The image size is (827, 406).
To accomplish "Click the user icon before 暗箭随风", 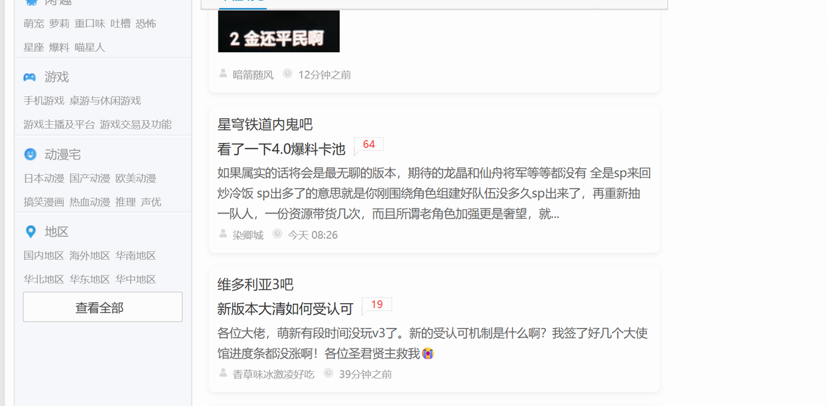I will point(223,74).
